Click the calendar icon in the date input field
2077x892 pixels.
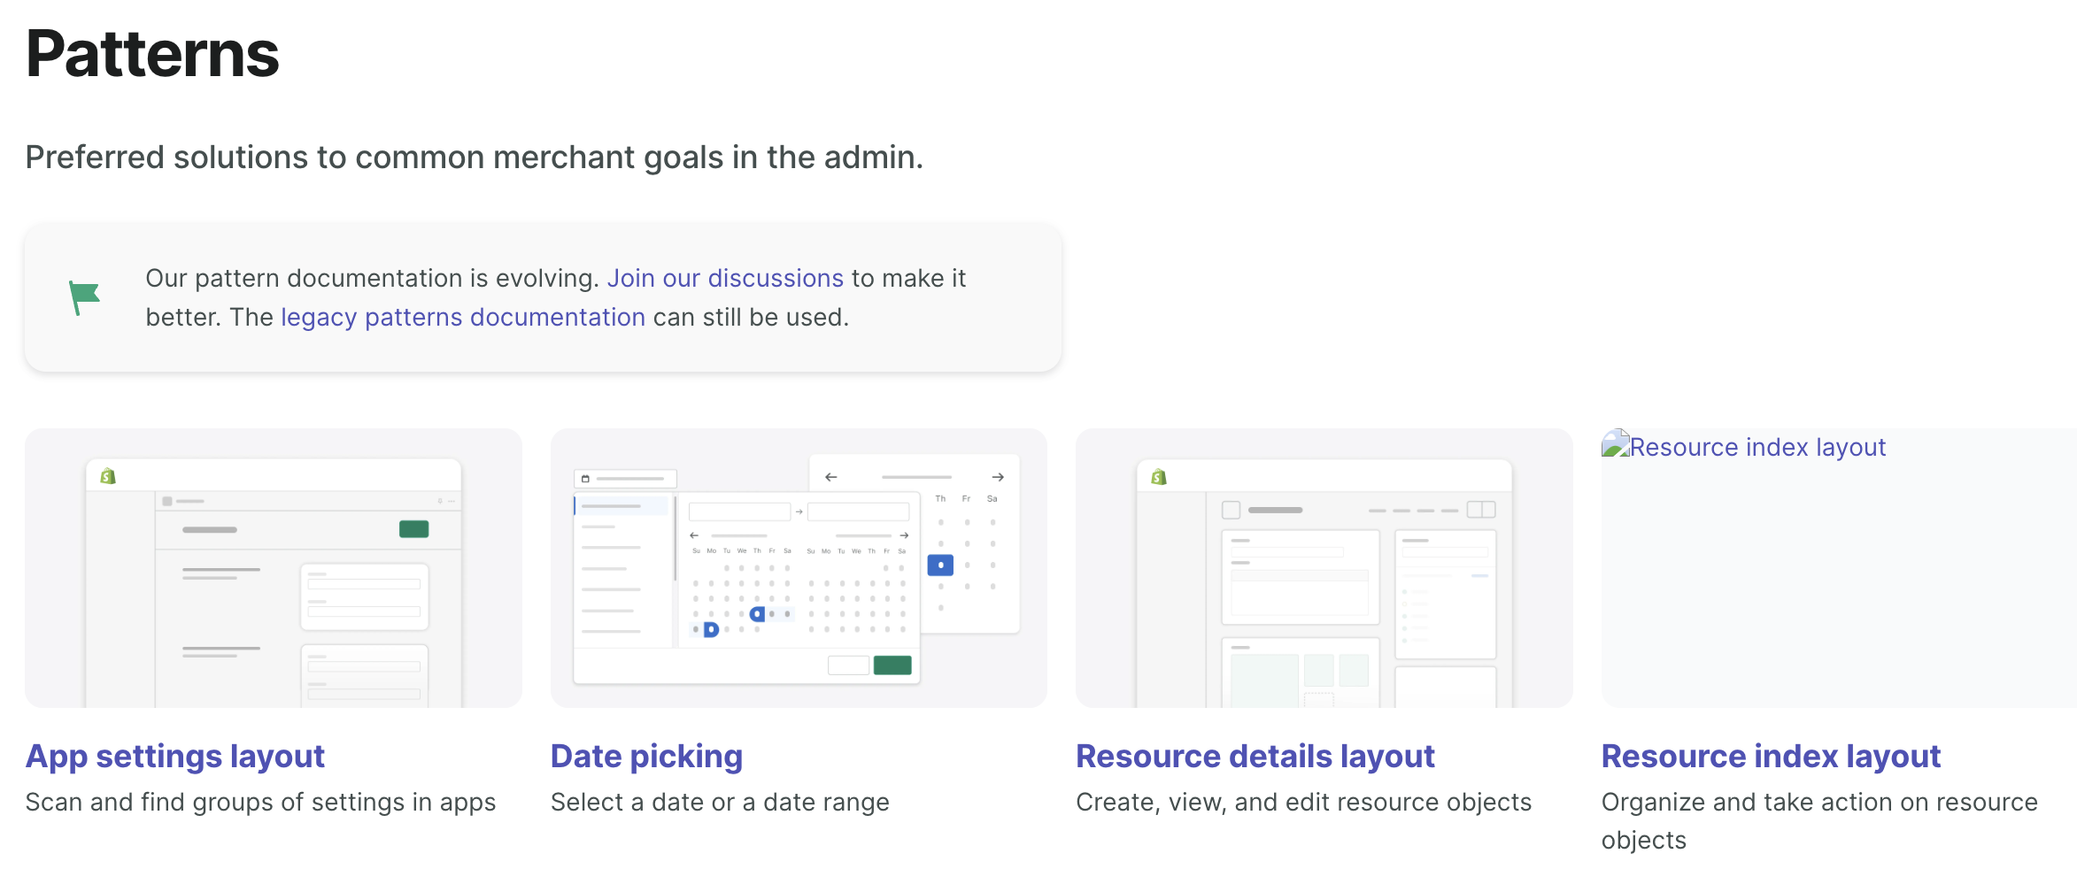click(584, 479)
